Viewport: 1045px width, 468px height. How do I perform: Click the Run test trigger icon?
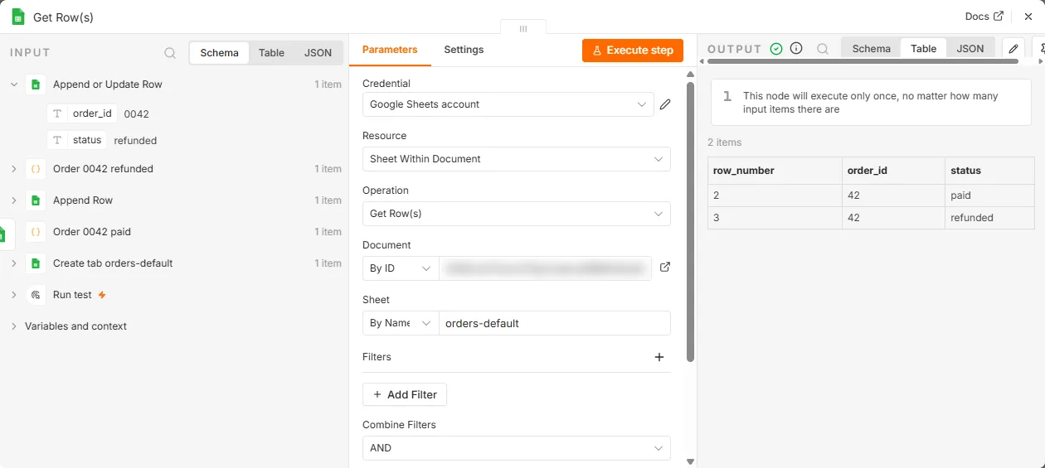(36, 295)
